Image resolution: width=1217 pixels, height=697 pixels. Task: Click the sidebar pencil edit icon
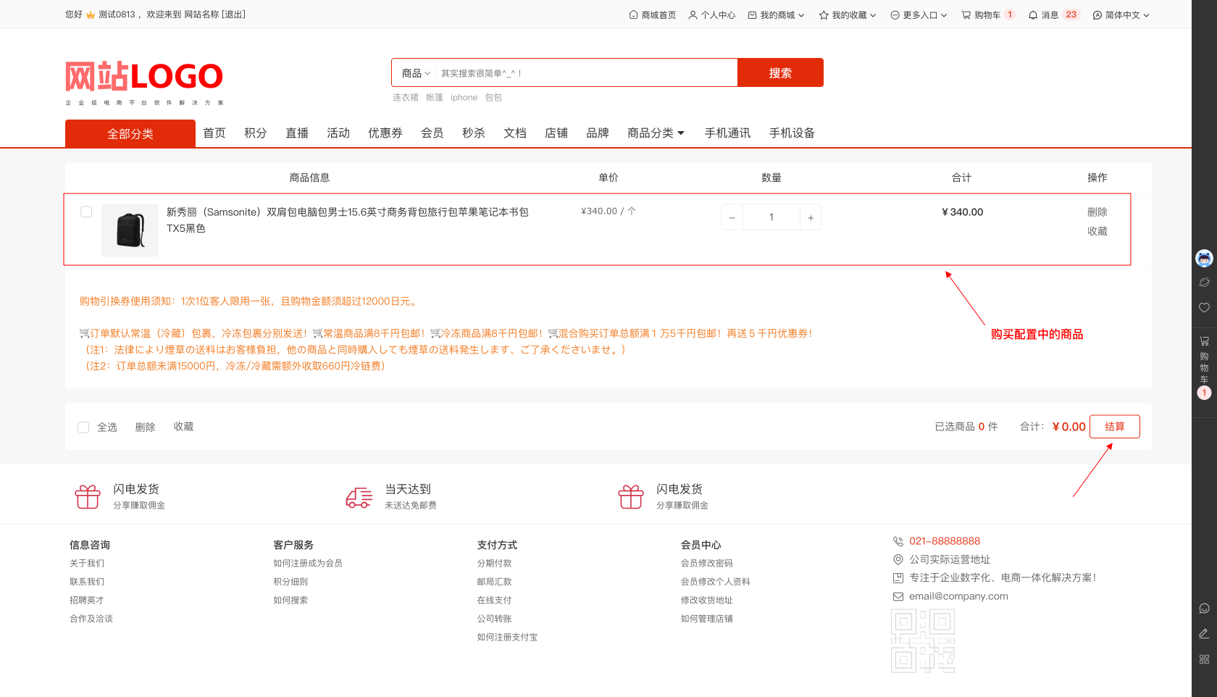coord(1204,634)
